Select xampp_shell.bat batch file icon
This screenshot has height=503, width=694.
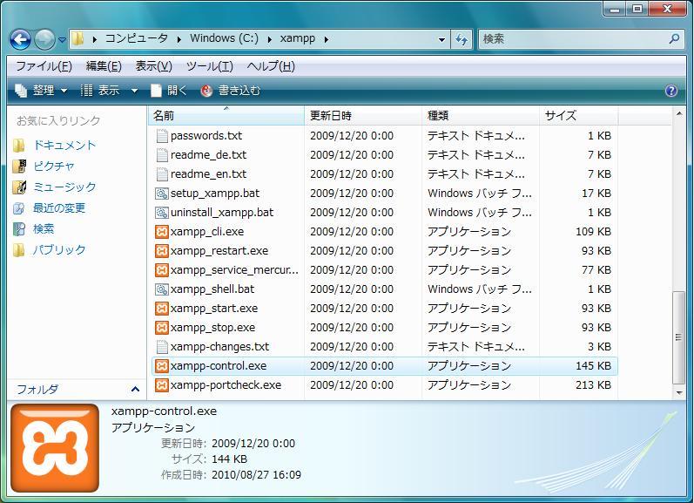[162, 289]
